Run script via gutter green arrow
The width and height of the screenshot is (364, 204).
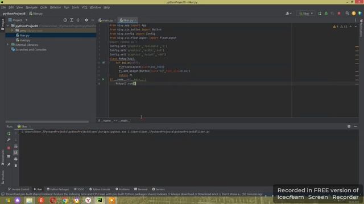coord(104,79)
